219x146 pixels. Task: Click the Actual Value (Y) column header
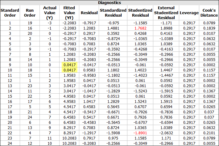(x=50, y=13)
